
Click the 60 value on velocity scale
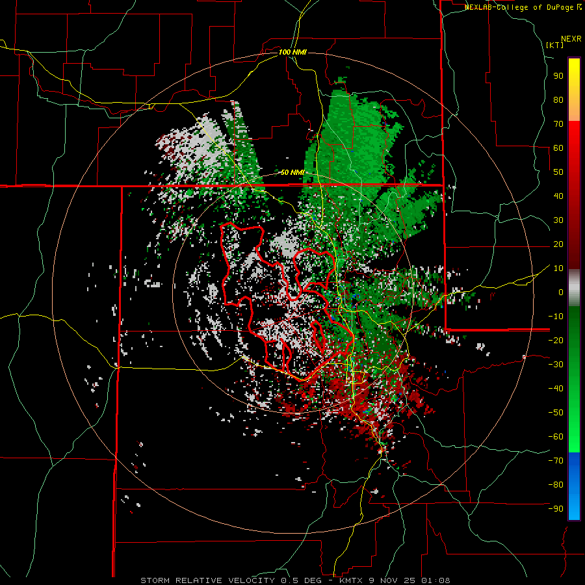click(x=558, y=148)
